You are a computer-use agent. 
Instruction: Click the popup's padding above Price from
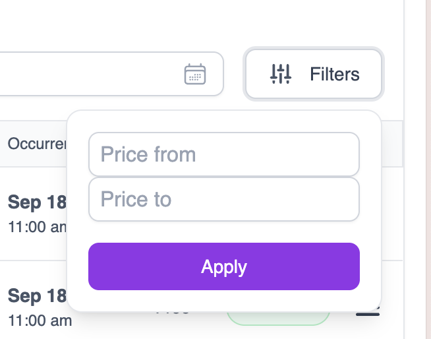coord(224,121)
